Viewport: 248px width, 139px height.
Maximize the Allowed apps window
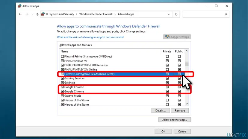(216, 6)
